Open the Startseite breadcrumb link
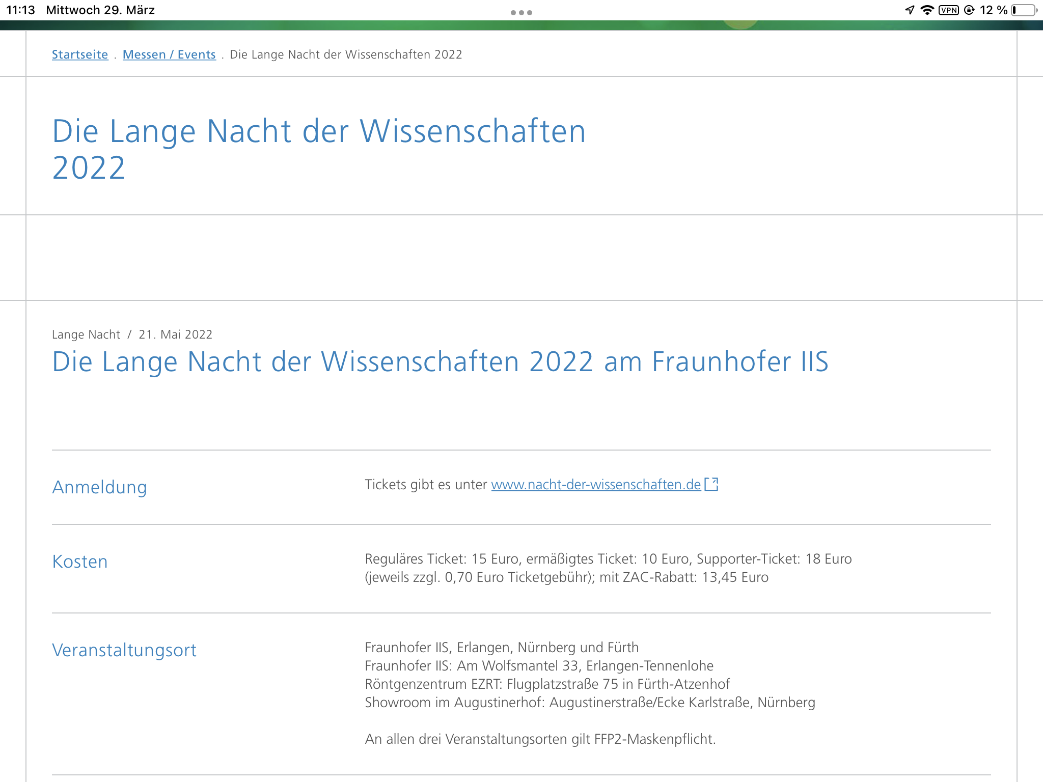 (x=80, y=54)
